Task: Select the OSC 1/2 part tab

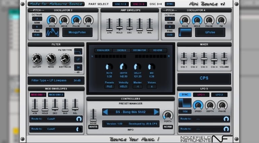Action: click(x=120, y=4)
